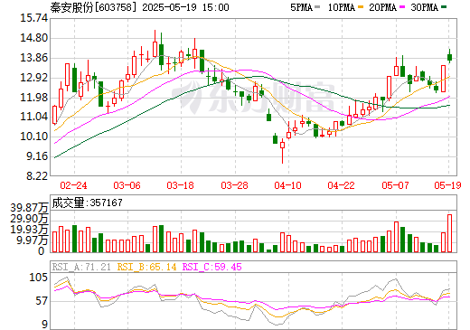Click the 30PMA green legend swatch

click(x=444, y=7)
